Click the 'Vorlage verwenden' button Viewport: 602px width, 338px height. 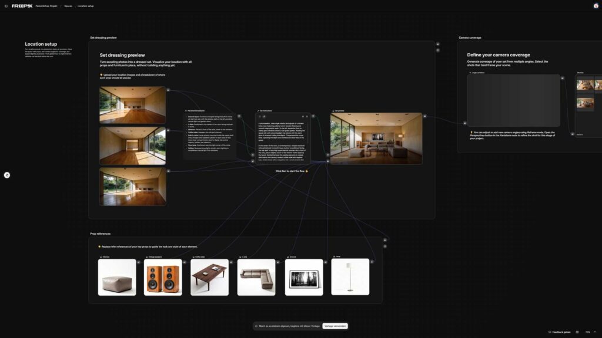[335, 326]
